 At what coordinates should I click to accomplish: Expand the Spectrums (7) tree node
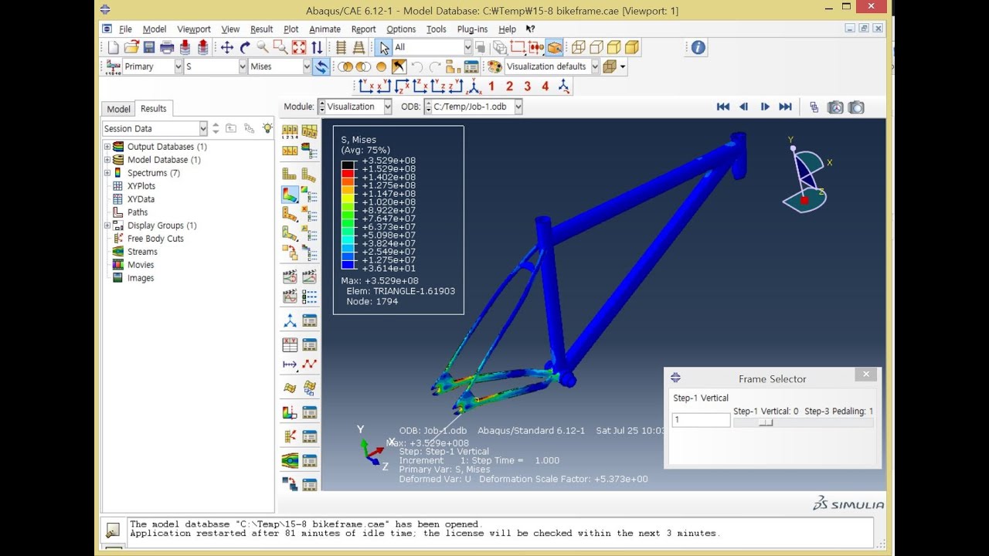click(x=107, y=173)
